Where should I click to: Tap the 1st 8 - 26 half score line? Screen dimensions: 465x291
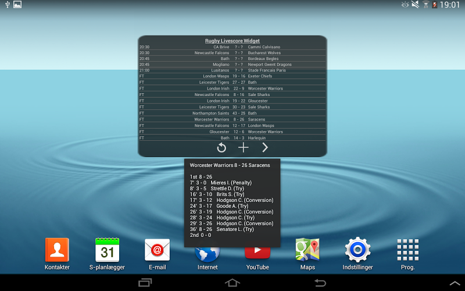coord(201,177)
